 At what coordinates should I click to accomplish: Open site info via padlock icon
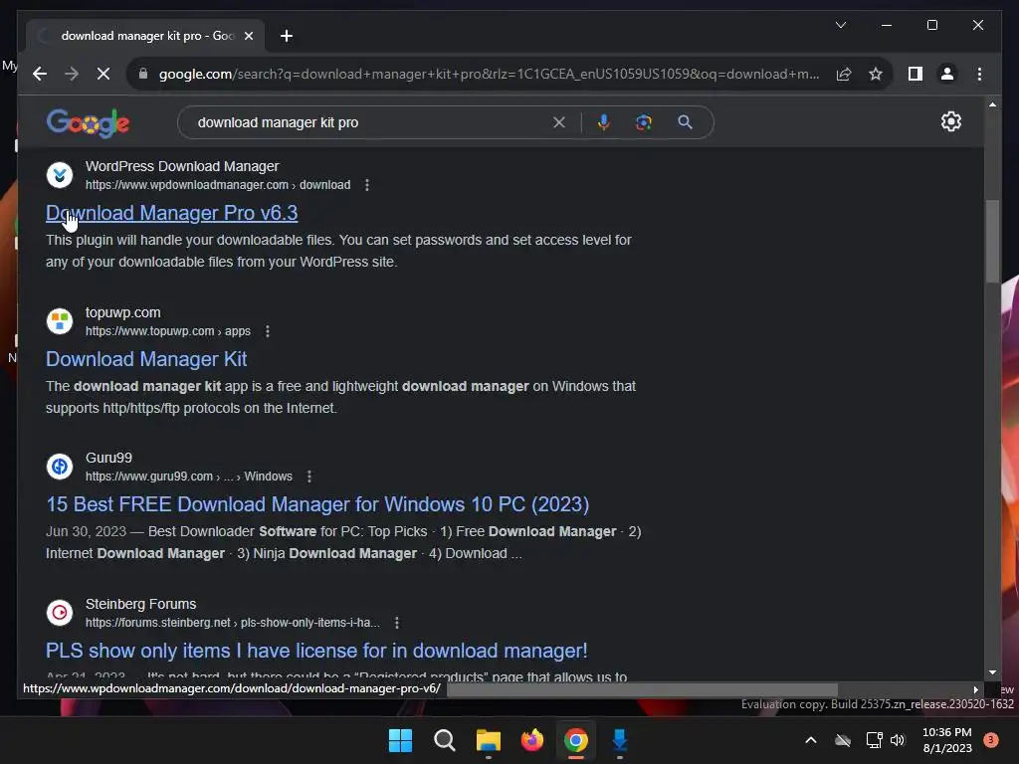click(x=143, y=74)
